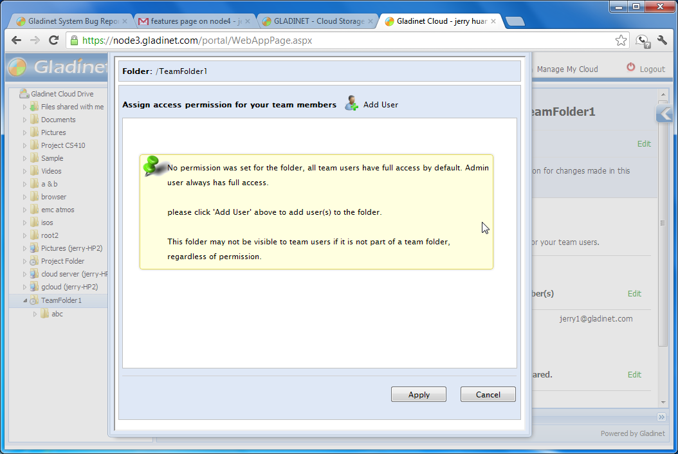Click the SSL lock icon in address bar

[x=75, y=41]
